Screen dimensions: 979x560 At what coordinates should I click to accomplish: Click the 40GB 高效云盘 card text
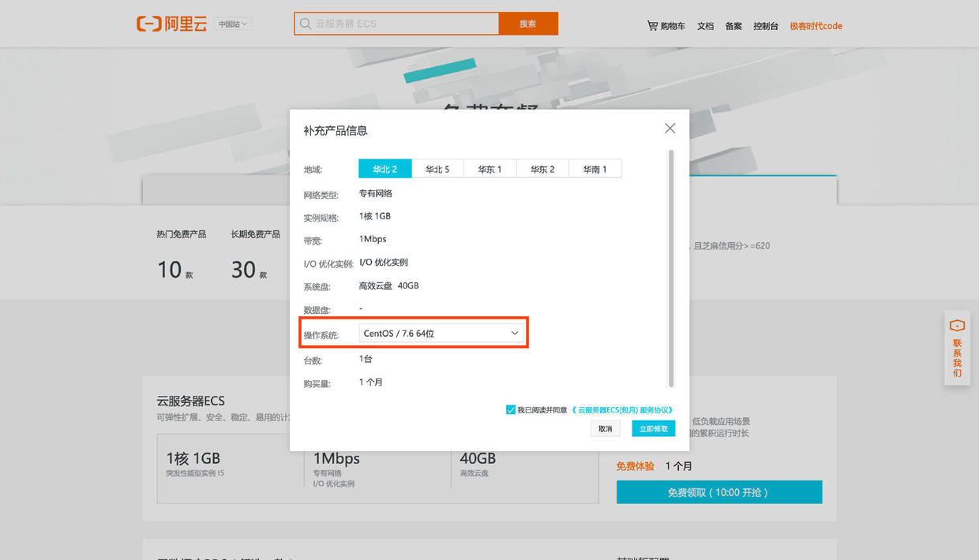(x=478, y=463)
